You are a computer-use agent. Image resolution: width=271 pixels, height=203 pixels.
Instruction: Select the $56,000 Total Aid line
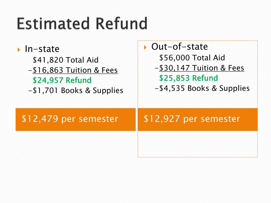tap(192, 58)
